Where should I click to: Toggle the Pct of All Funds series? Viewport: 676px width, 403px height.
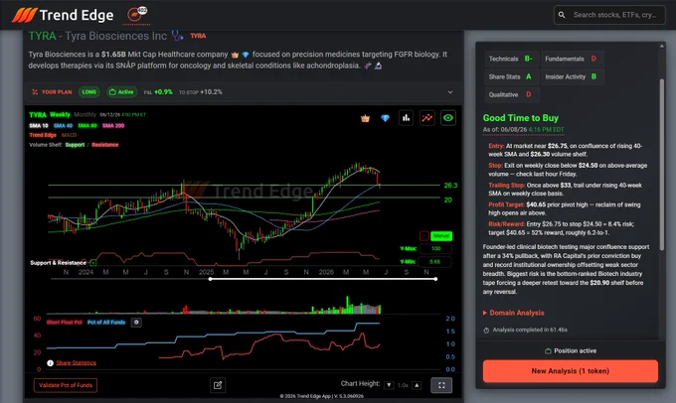click(x=106, y=322)
